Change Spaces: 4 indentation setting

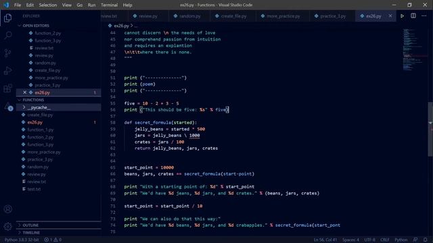[x=350, y=240]
